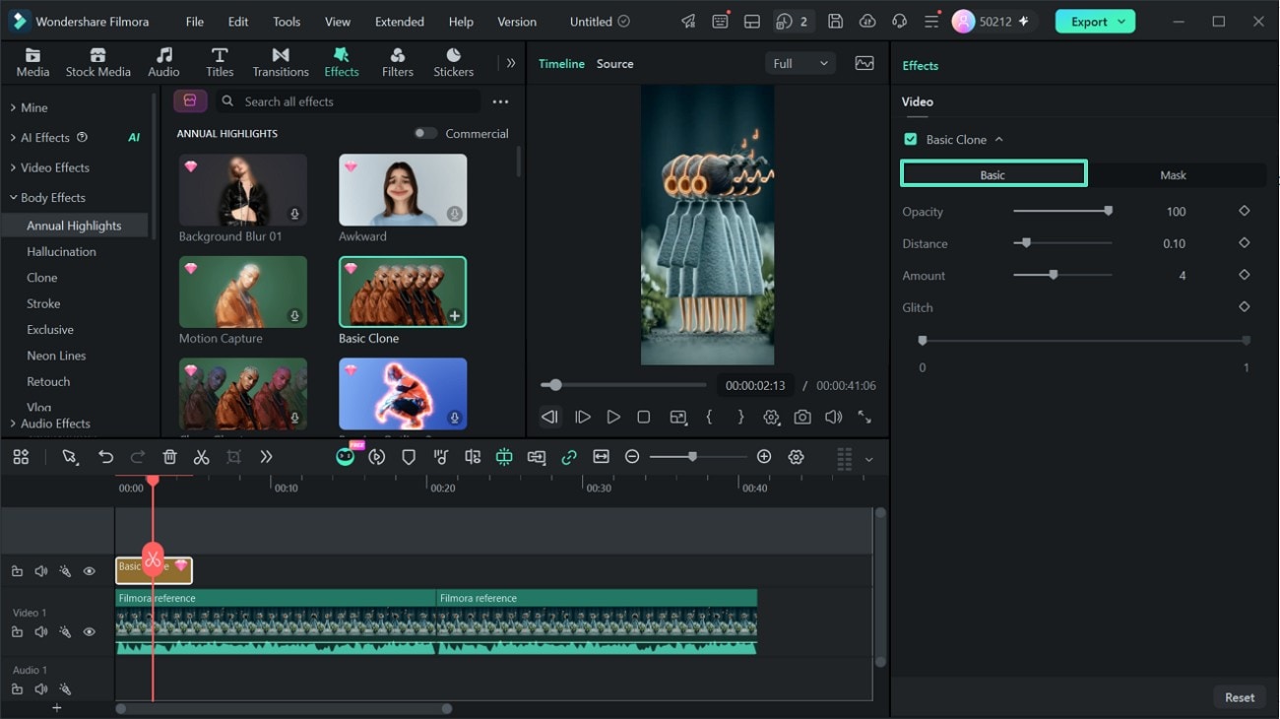Viewport: 1280px width, 719px height.
Task: Lock the Video 1 track
Action: pos(17,632)
